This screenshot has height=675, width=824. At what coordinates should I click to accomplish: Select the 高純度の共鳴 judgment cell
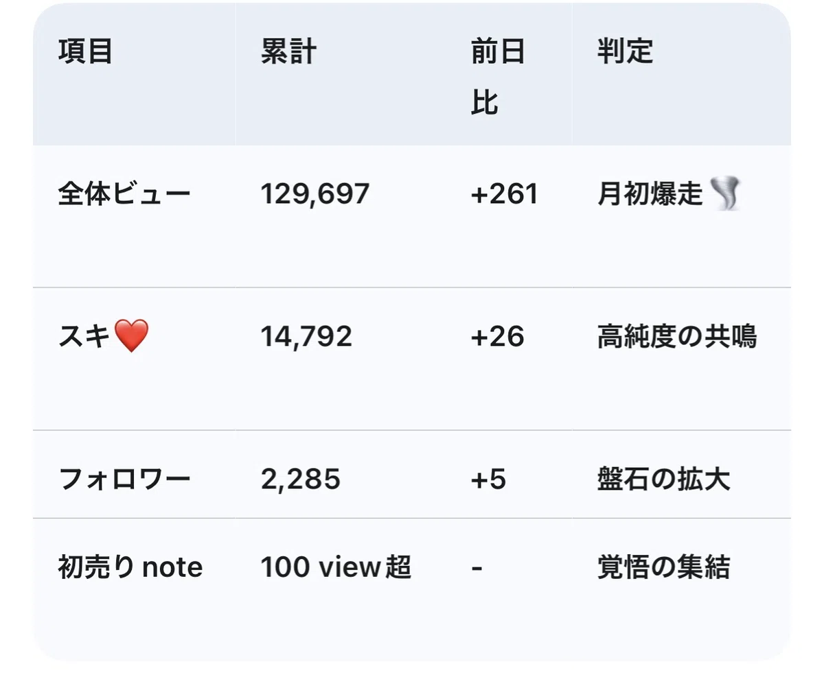tap(677, 337)
